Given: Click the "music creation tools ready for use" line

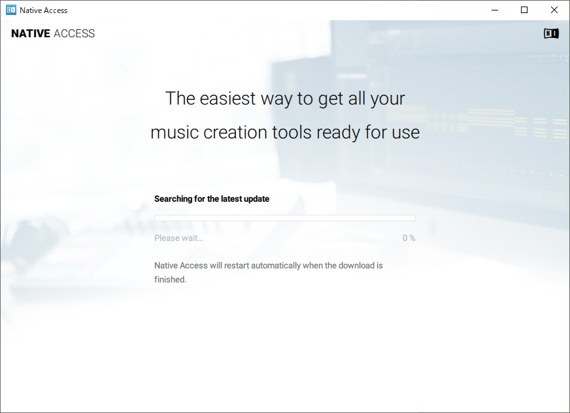Looking at the screenshot, I should (285, 133).
